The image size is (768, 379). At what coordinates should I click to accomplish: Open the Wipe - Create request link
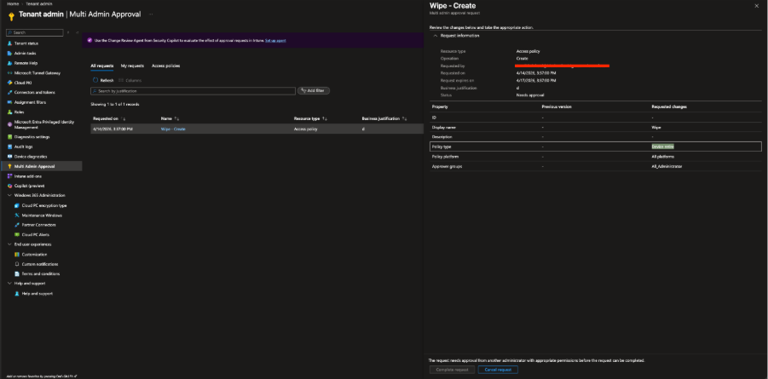click(x=173, y=129)
